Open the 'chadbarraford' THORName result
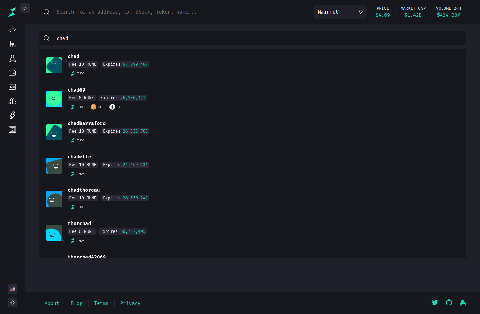The image size is (480, 314). [x=87, y=123]
